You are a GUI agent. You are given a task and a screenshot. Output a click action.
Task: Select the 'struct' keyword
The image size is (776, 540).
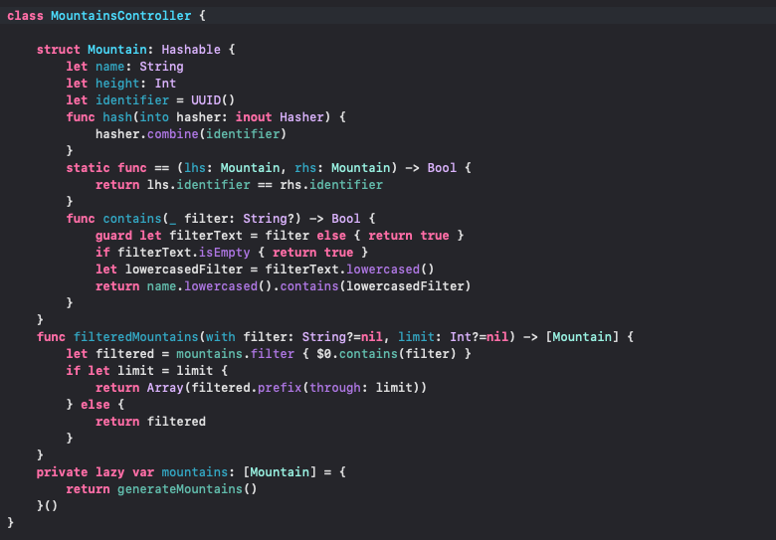click(x=58, y=50)
